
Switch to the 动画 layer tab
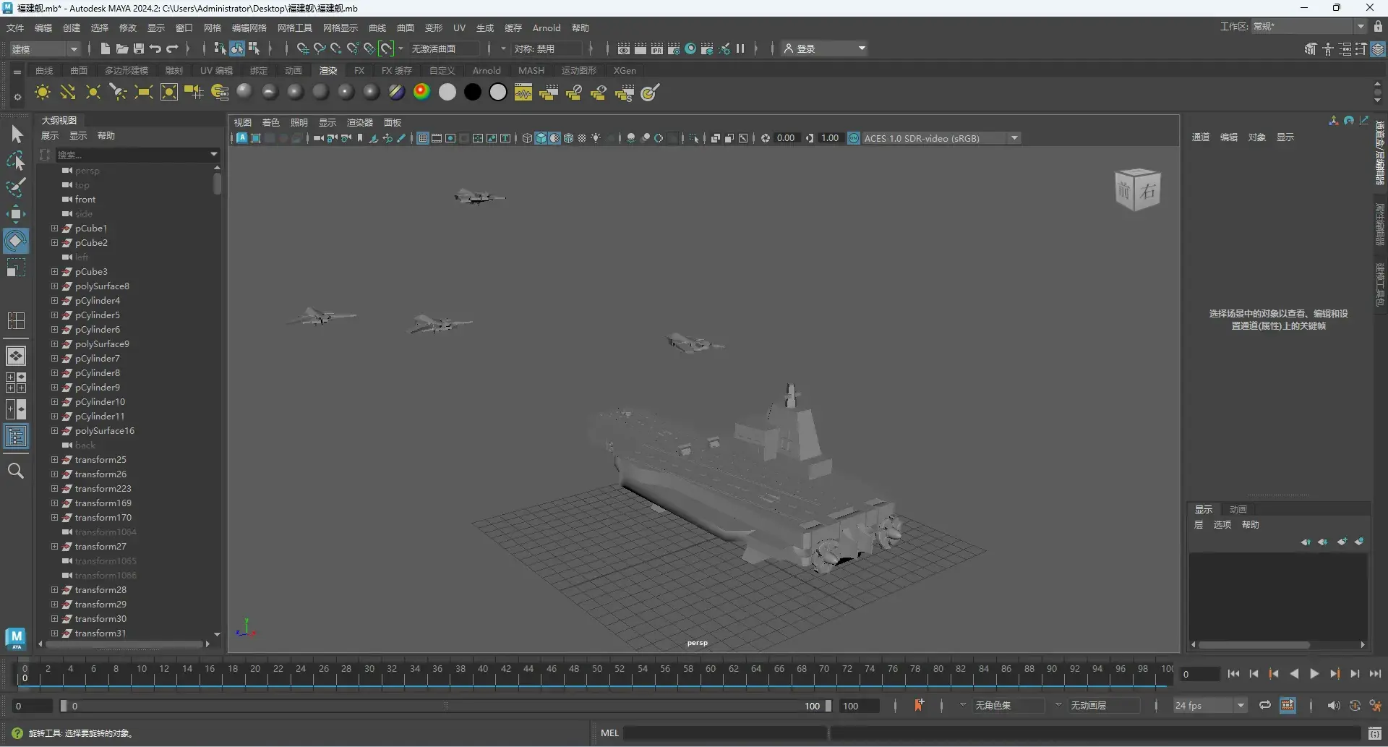[1238, 509]
